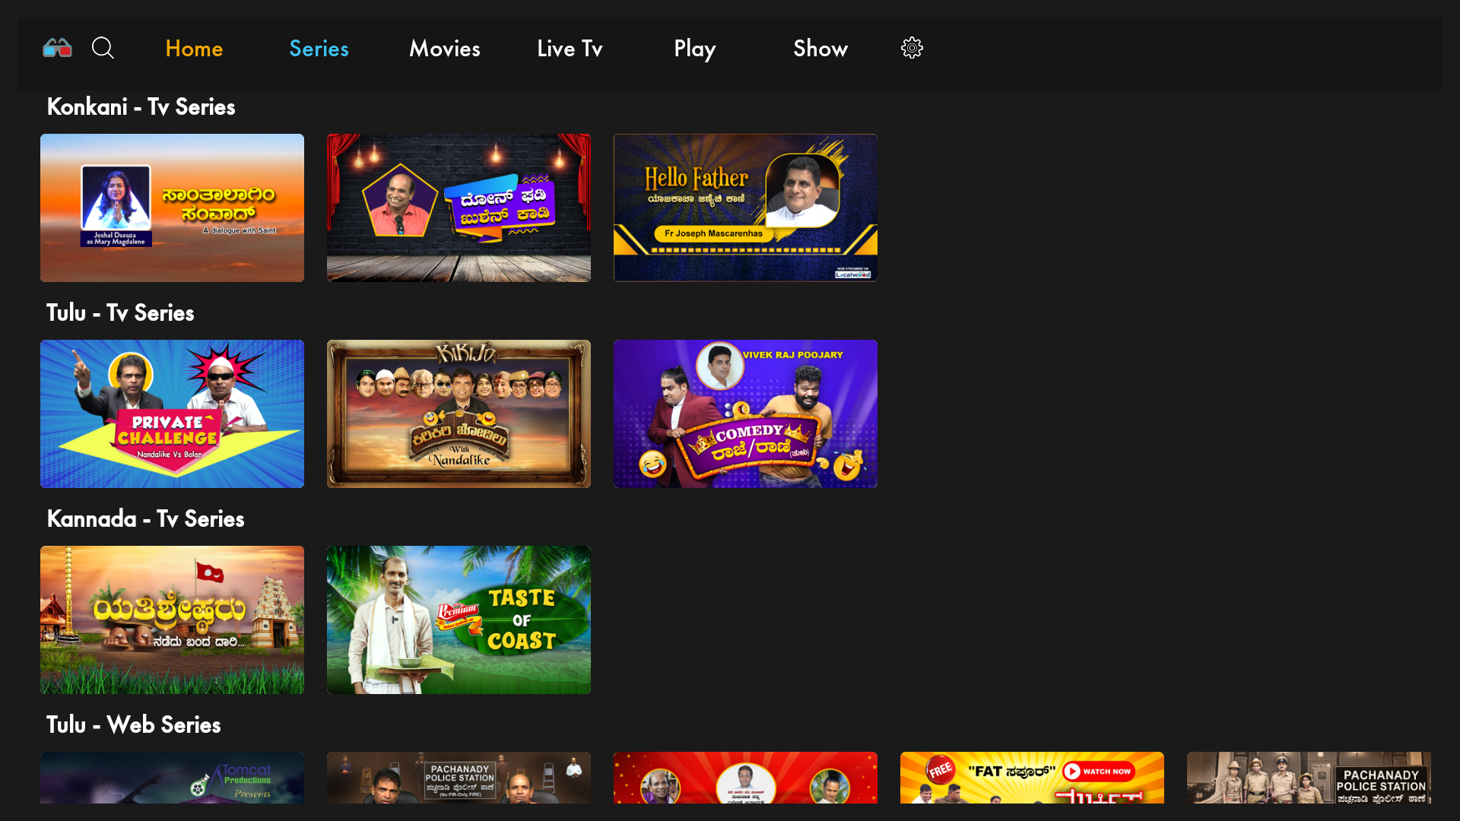Screen dimensions: 1460x821
Task: Select Taste of Coast show thumbnail
Action: 459,620
